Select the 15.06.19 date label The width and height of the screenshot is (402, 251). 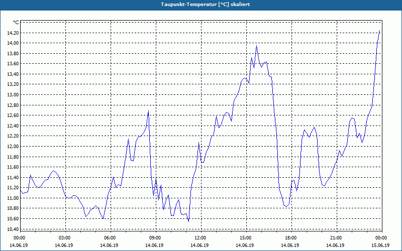point(380,245)
